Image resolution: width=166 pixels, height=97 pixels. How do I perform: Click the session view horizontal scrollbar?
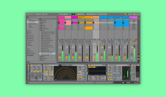click(x=73, y=62)
